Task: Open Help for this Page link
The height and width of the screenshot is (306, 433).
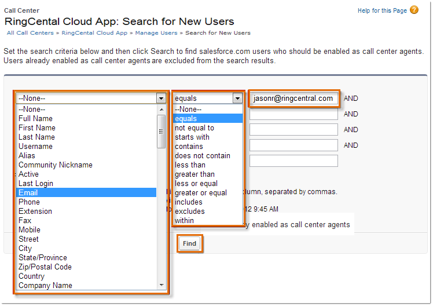Action: pos(382,10)
